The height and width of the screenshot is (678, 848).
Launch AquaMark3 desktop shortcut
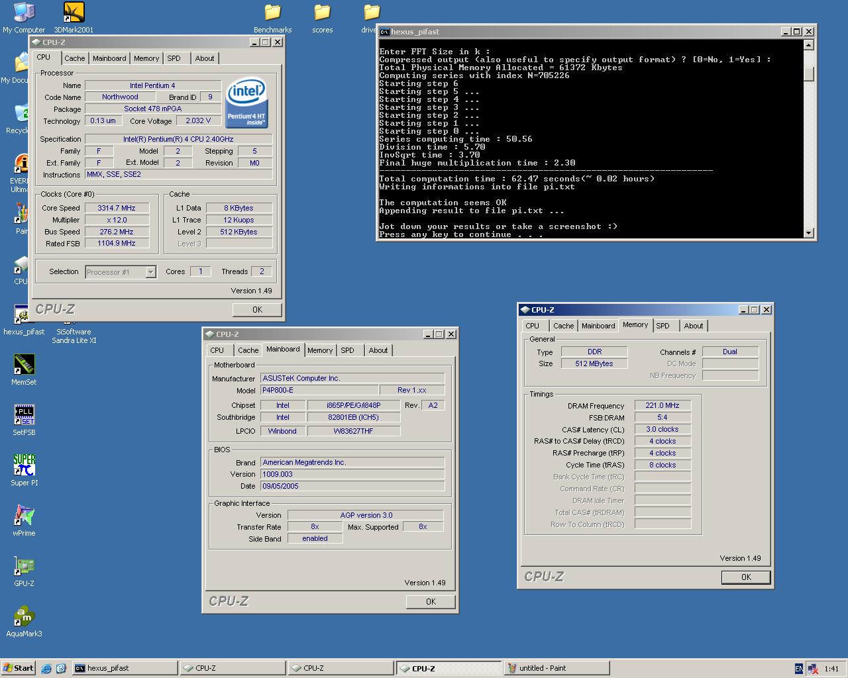pyautogui.click(x=24, y=622)
